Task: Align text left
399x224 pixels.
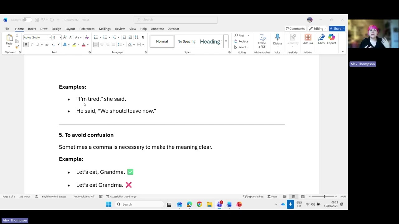Action: 96,44
